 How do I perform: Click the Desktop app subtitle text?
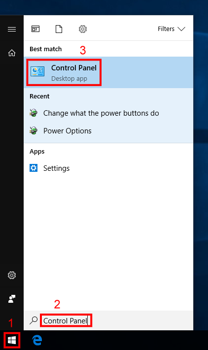click(69, 79)
